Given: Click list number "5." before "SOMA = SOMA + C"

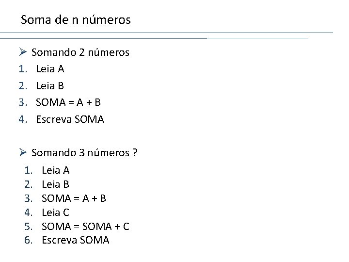Looking at the screenshot, I should pyautogui.click(x=28, y=226).
